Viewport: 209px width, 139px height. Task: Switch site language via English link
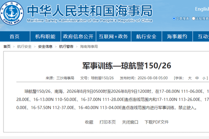point(202,9)
